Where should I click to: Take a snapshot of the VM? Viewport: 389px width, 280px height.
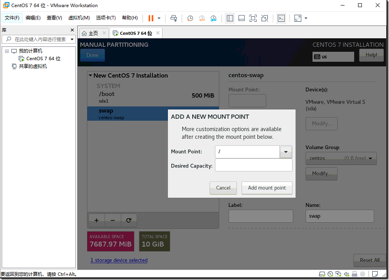click(x=190, y=18)
